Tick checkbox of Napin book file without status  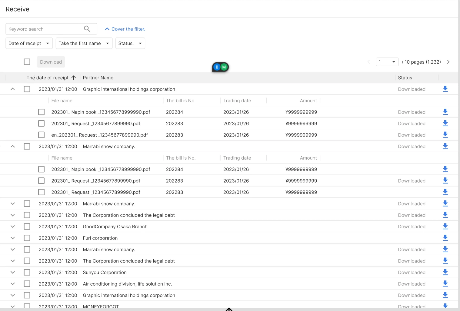42,169
